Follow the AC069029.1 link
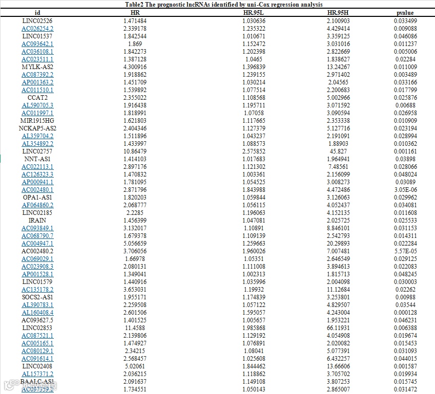 coord(37,259)
